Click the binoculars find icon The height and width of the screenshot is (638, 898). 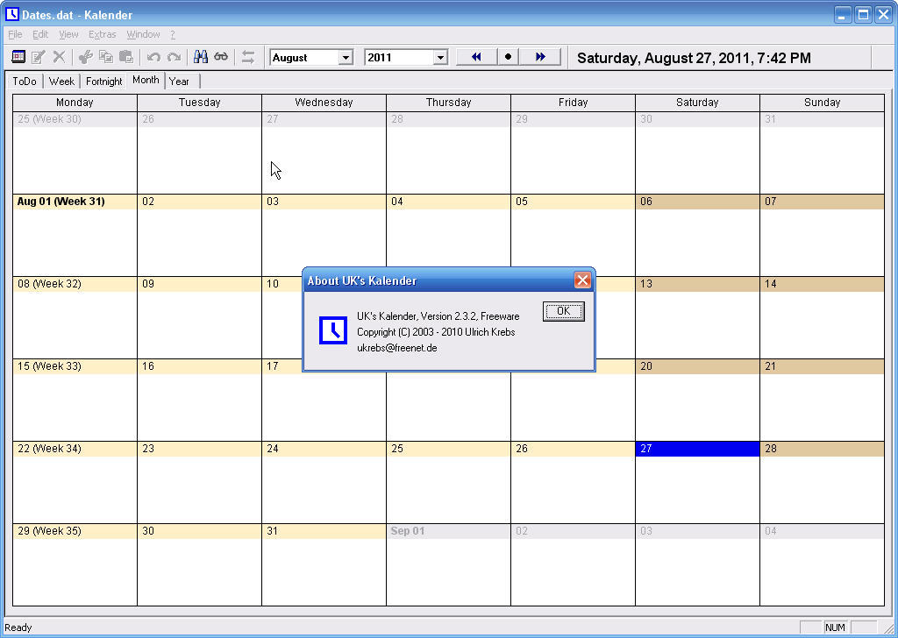[x=201, y=57]
